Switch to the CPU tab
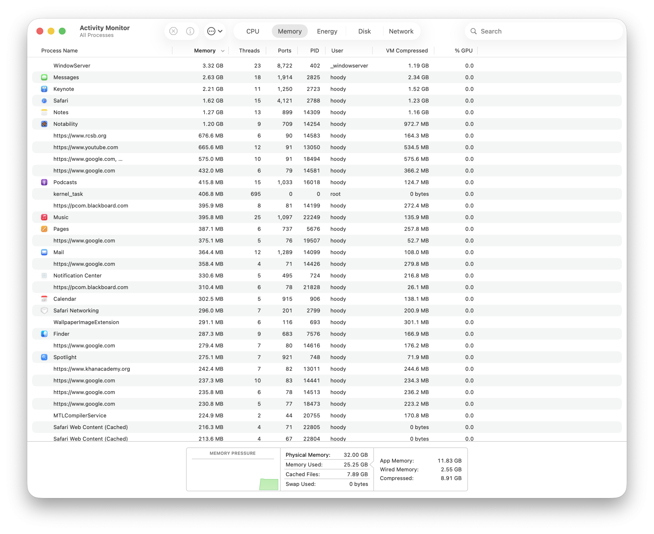The height and width of the screenshot is (534, 654). pos(252,31)
